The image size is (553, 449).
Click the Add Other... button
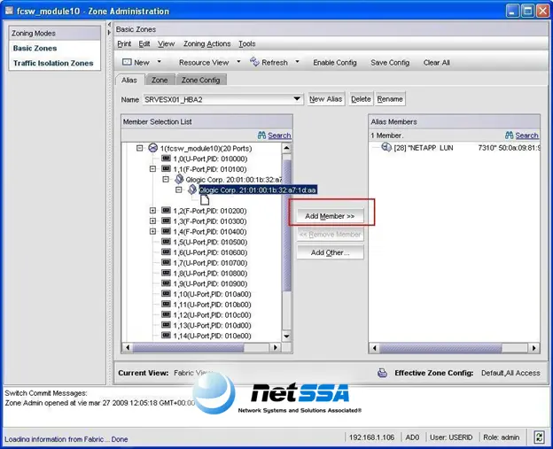(330, 252)
